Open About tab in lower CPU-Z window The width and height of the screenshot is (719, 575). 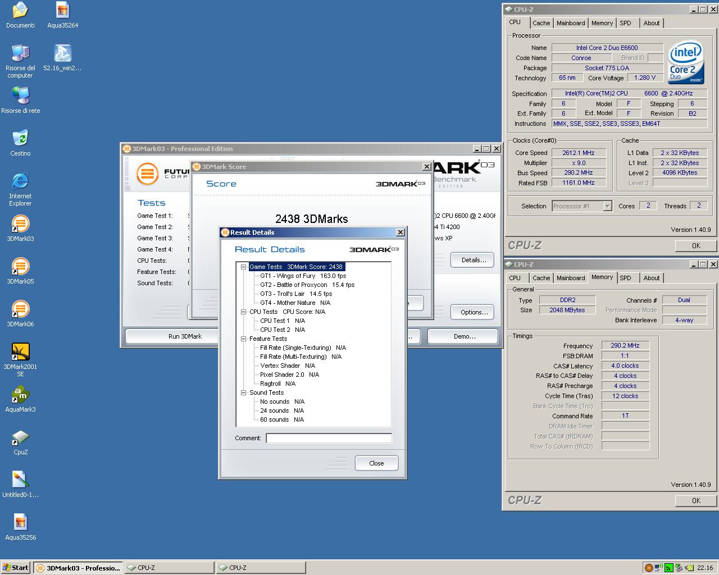tap(652, 278)
